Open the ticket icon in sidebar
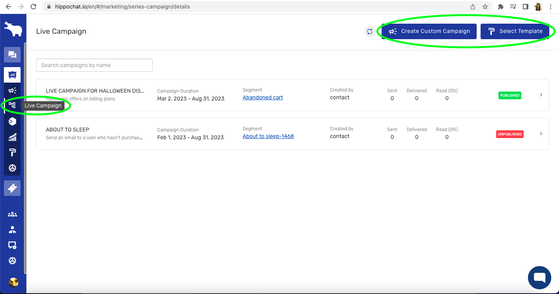This screenshot has height=294, width=559. click(x=12, y=188)
